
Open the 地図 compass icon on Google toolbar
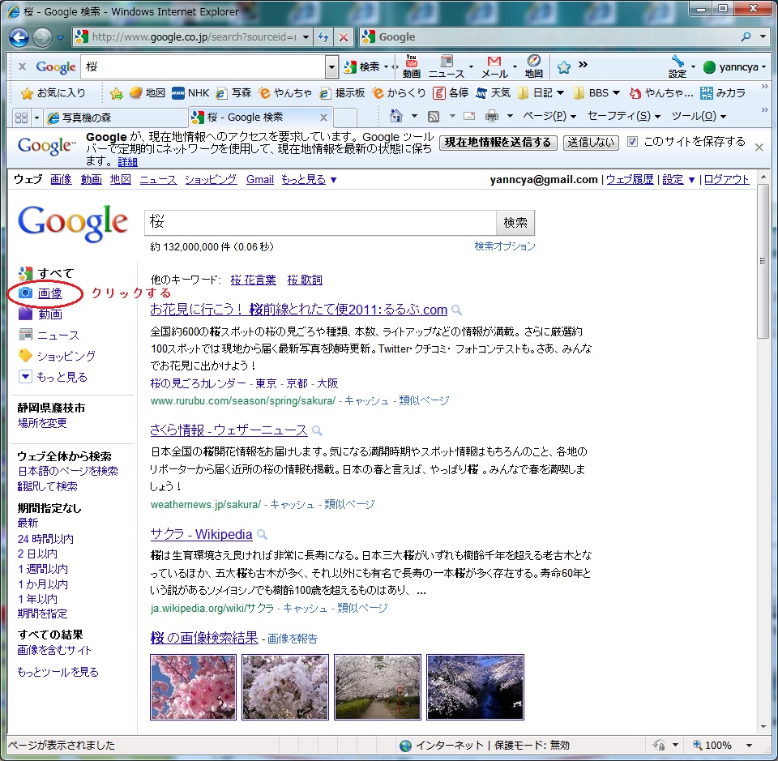click(x=534, y=66)
